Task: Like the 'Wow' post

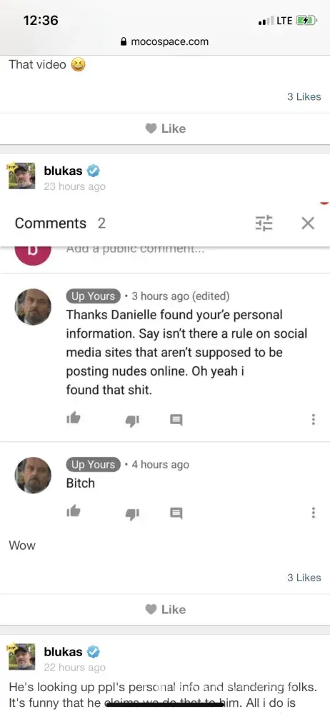Action: tap(165, 610)
